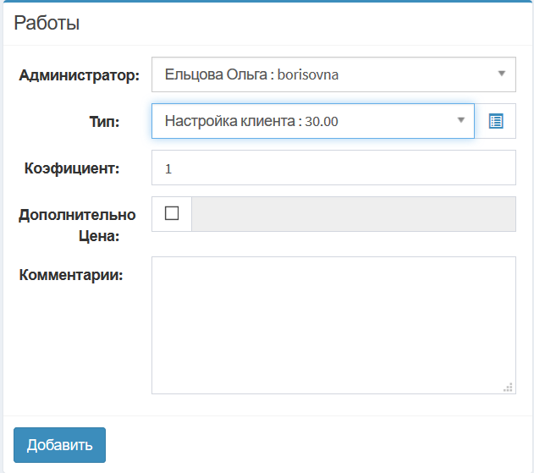Open the work types list icon
Image resolution: width=534 pixels, height=473 pixels.
tap(496, 121)
